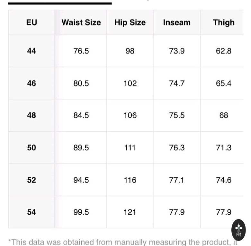
Task: Click the 76.5 waist size cell
Action: (x=81, y=51)
